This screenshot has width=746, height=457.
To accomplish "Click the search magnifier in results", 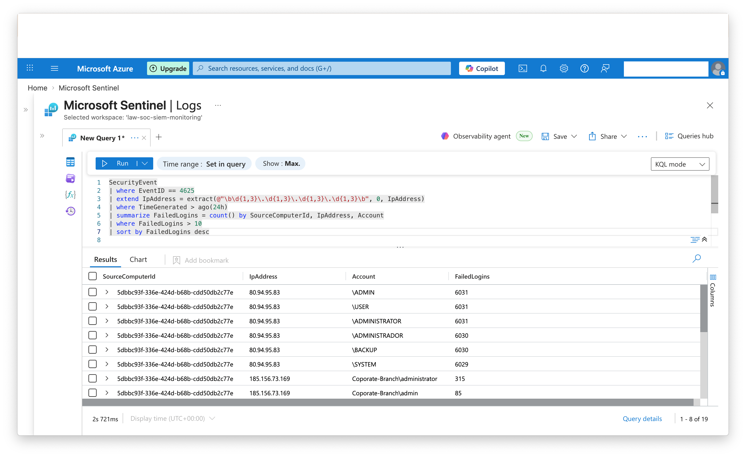I will [x=696, y=259].
